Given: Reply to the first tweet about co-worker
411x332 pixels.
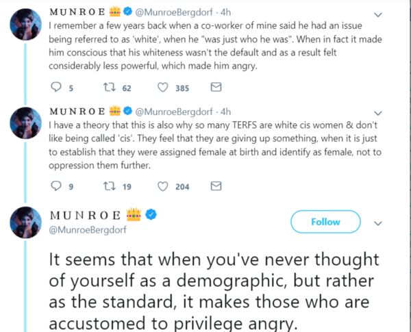Looking at the screenshot, I should 57,87.
